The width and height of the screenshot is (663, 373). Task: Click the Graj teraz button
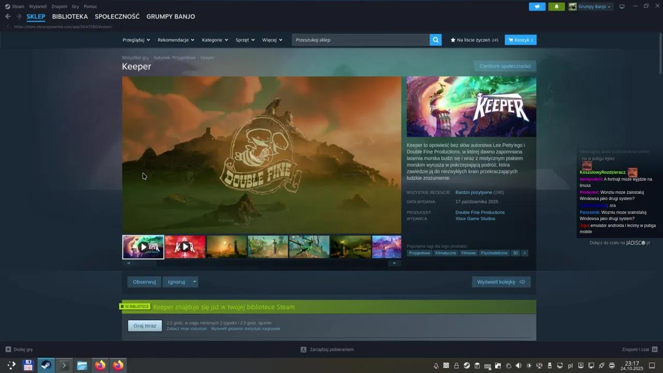[145, 326]
